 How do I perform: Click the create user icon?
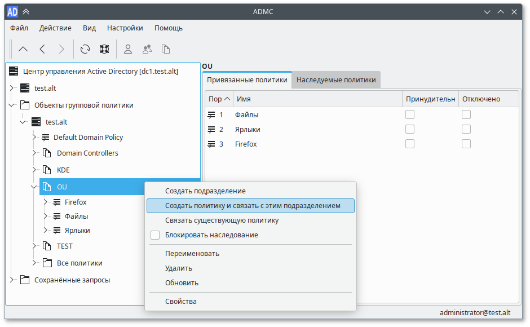click(127, 49)
